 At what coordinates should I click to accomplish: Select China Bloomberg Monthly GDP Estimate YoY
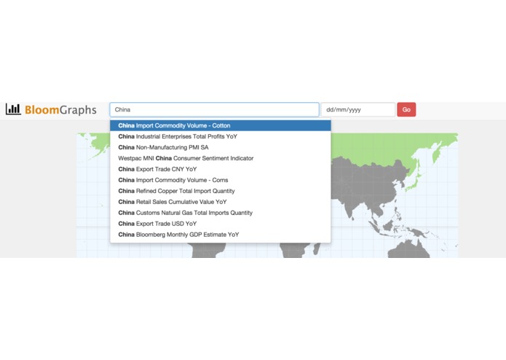(221, 235)
